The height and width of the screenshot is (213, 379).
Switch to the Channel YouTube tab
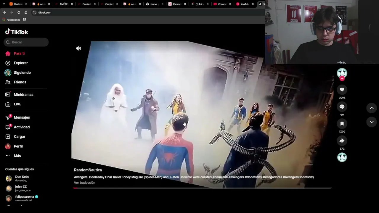222,4
